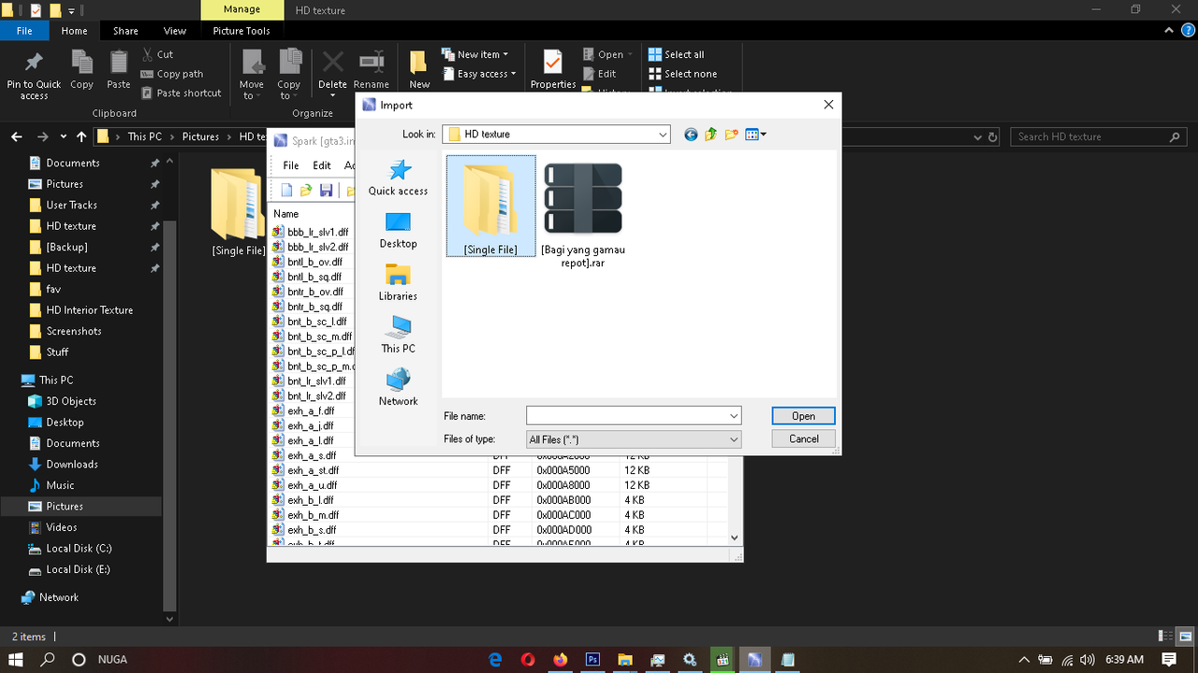Click Cut in Explorer ribbon
The height and width of the screenshot is (673, 1198).
click(157, 54)
